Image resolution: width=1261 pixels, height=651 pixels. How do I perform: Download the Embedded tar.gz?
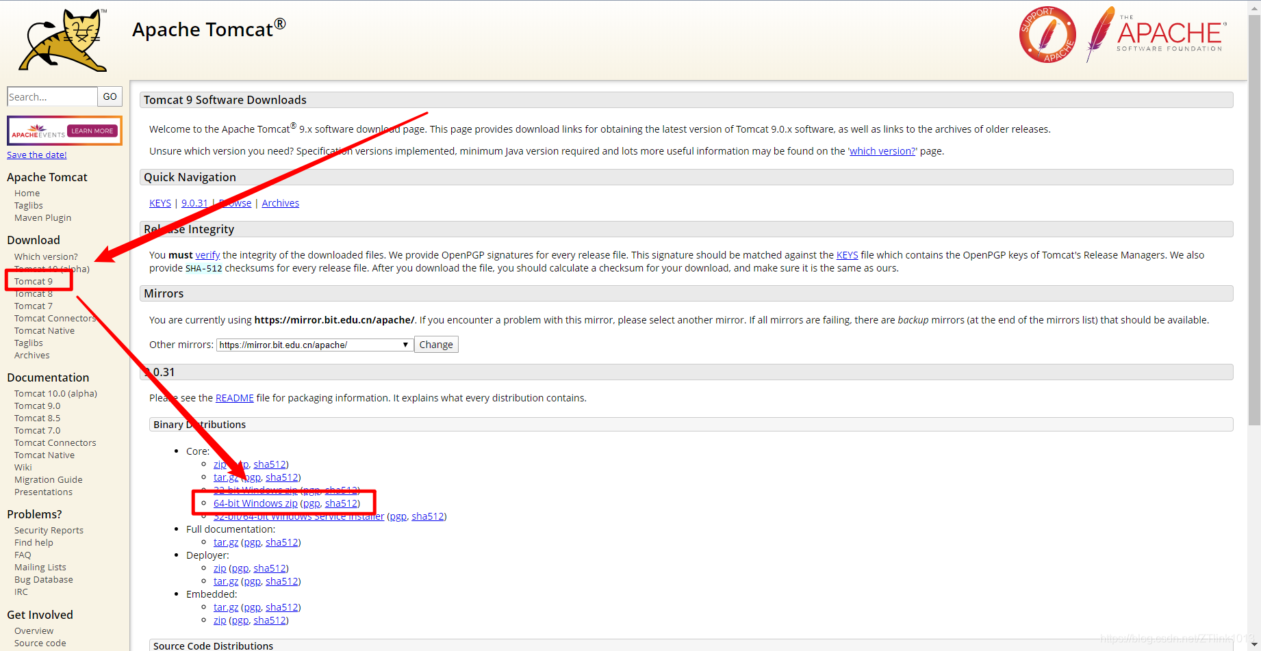pos(226,607)
